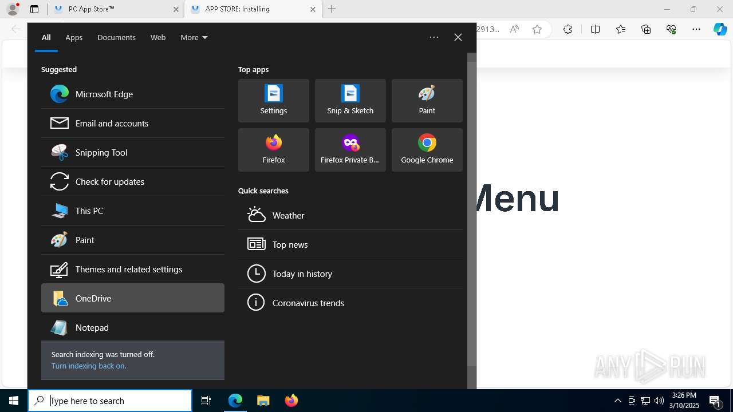Add page to favorites star

click(537, 29)
